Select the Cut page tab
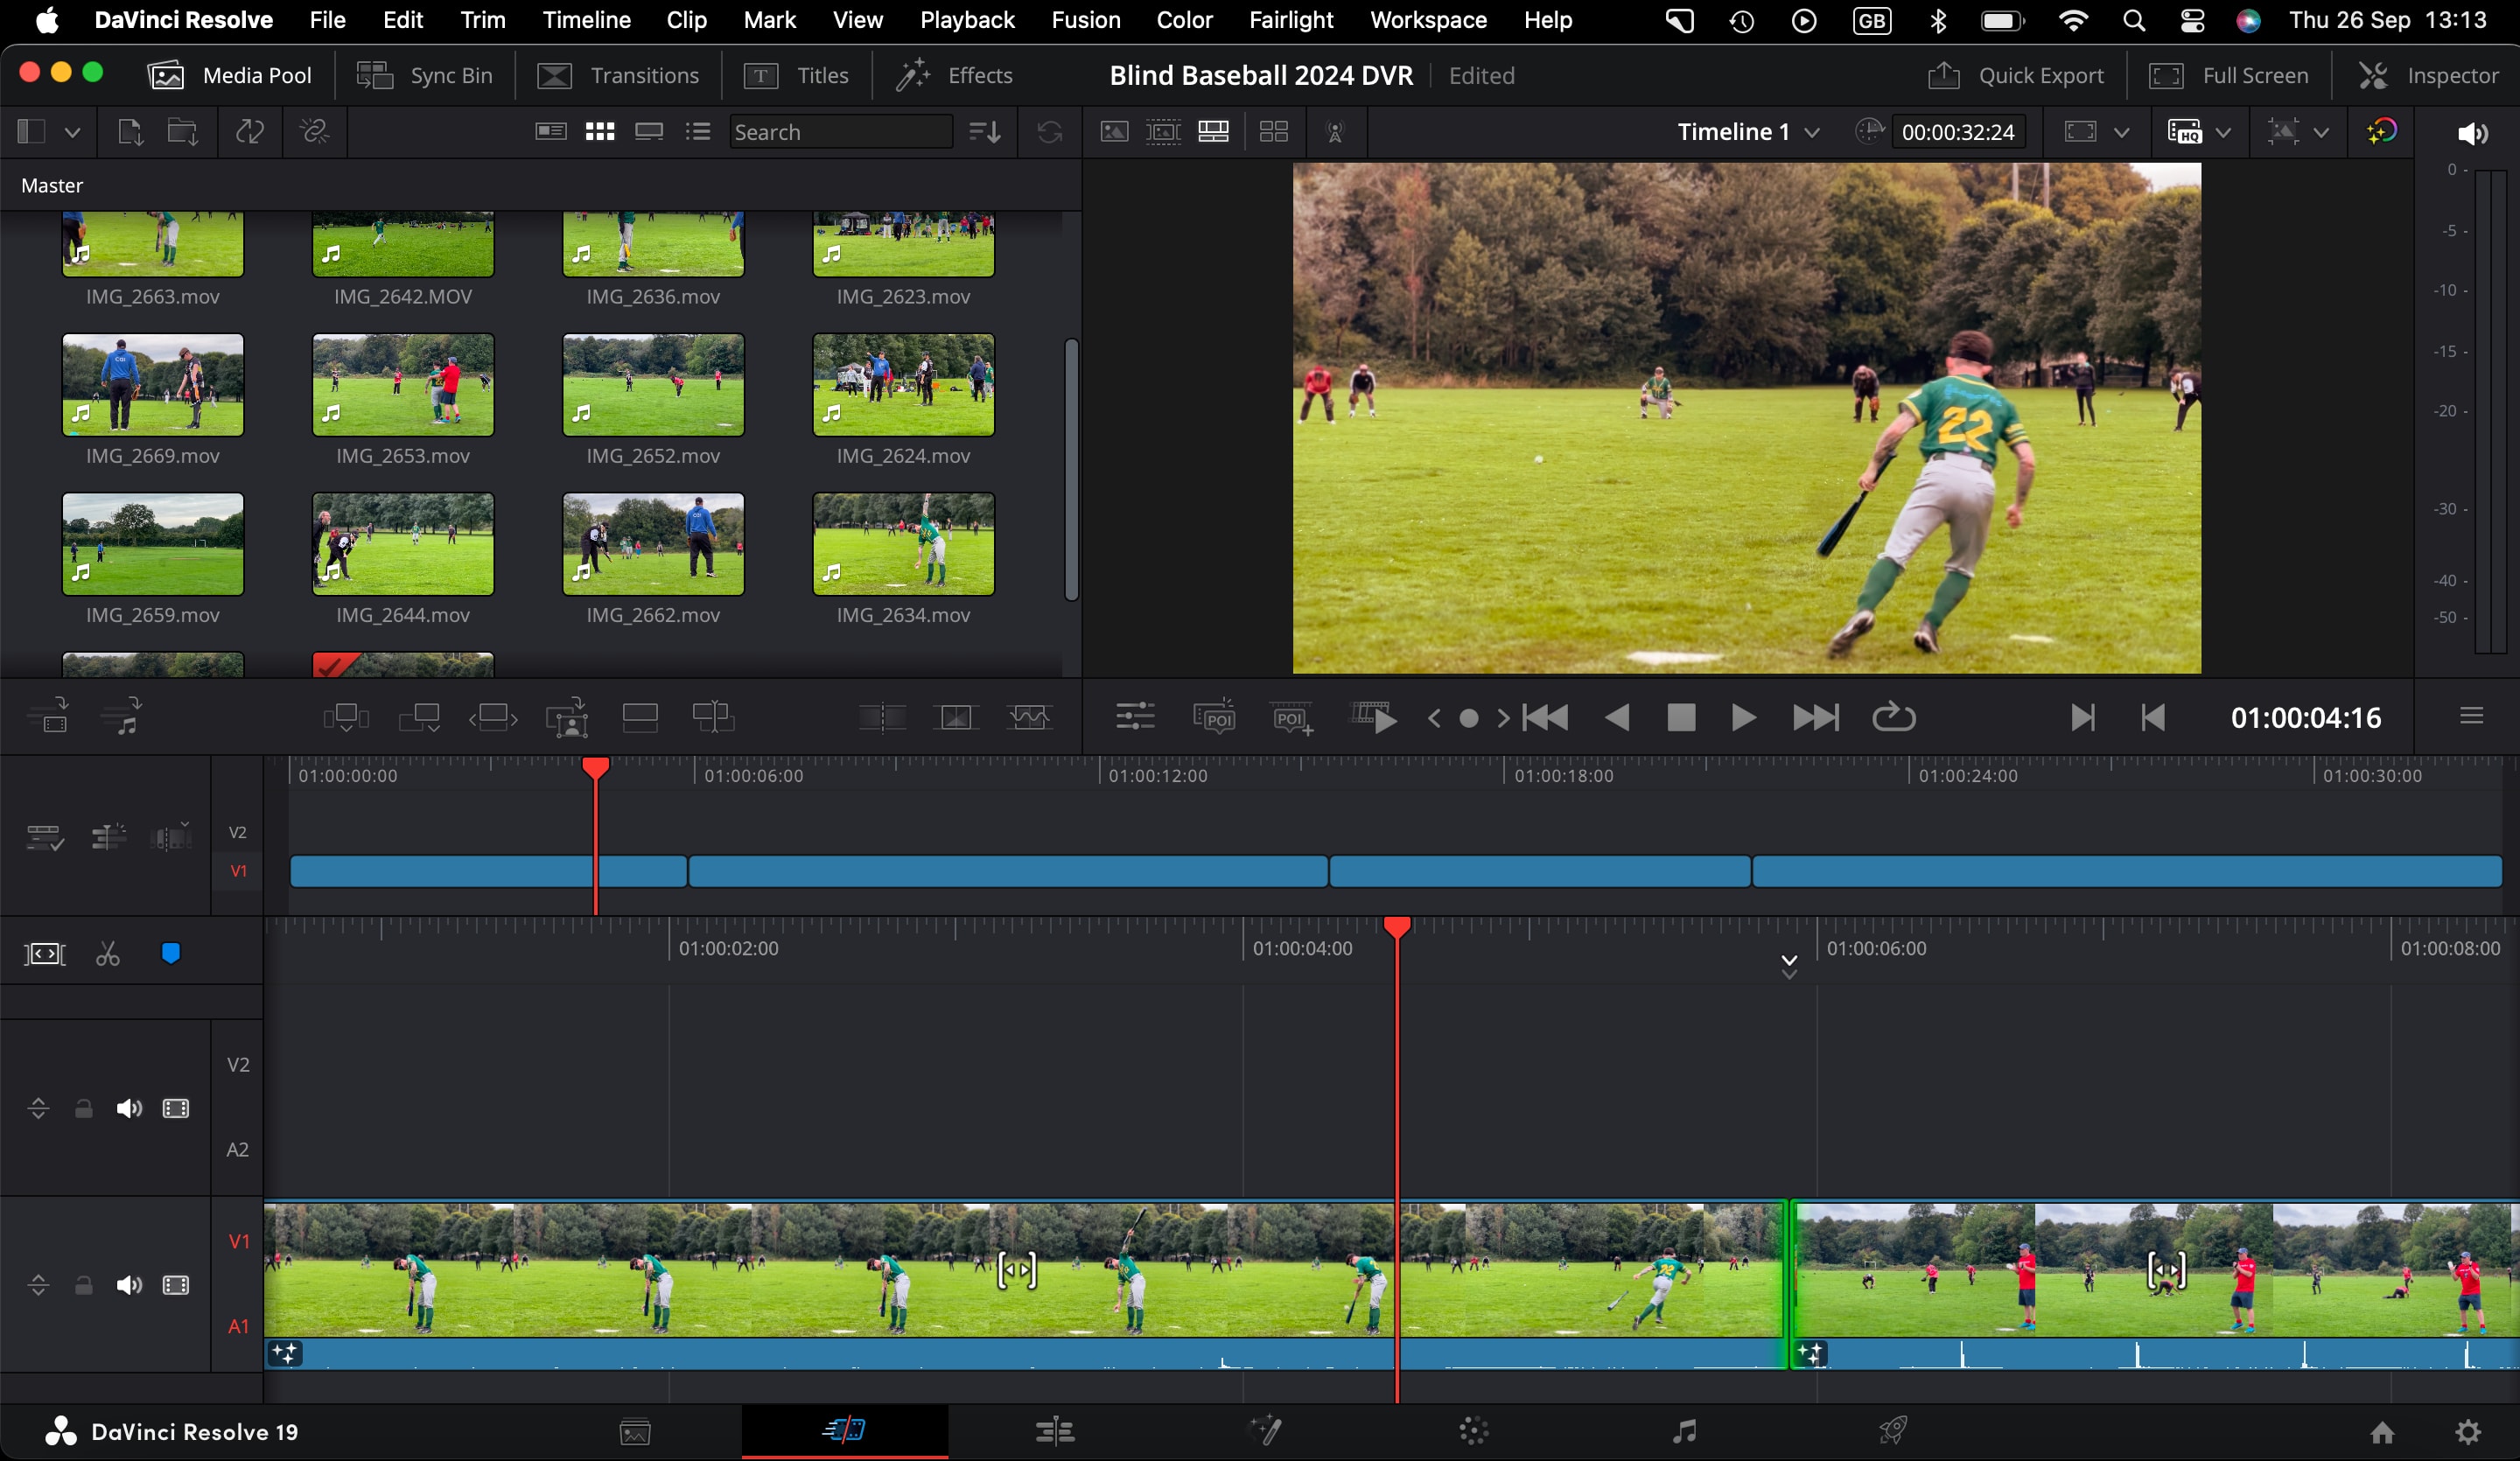Screen dimensions: 2520x1461 tap(845, 1431)
